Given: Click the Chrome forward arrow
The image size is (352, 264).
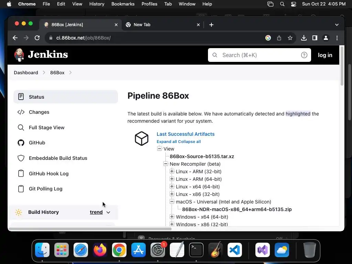Looking at the screenshot, I should pyautogui.click(x=26, y=38).
